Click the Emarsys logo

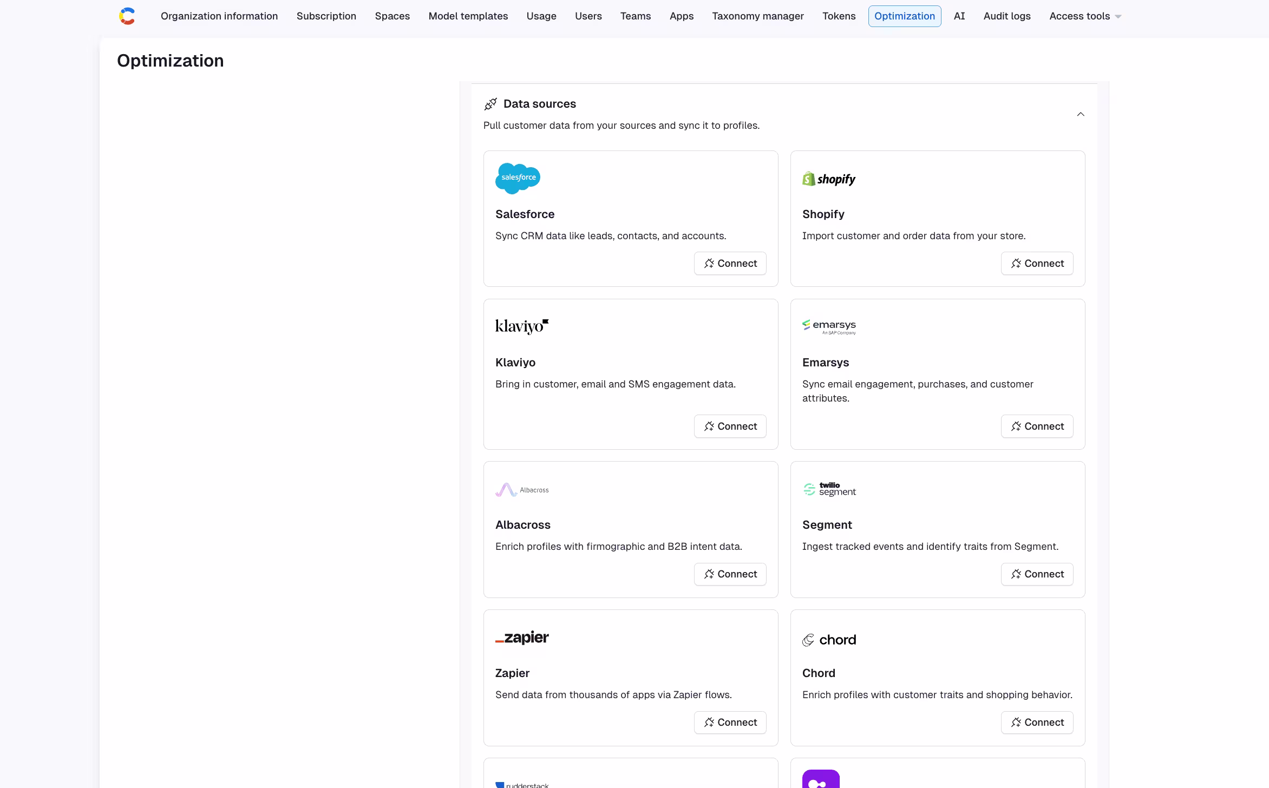[829, 326]
